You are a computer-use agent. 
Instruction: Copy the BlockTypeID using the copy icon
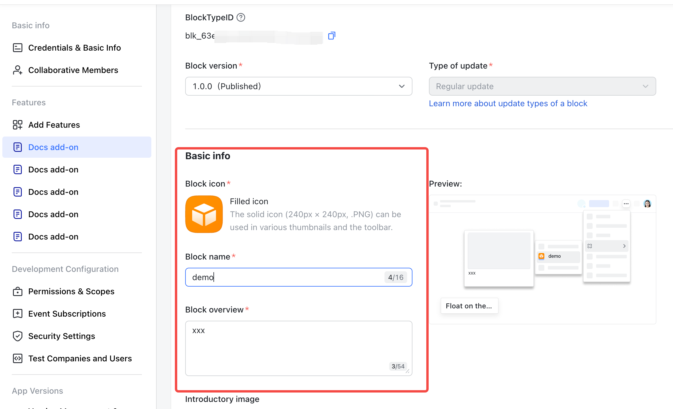(332, 36)
